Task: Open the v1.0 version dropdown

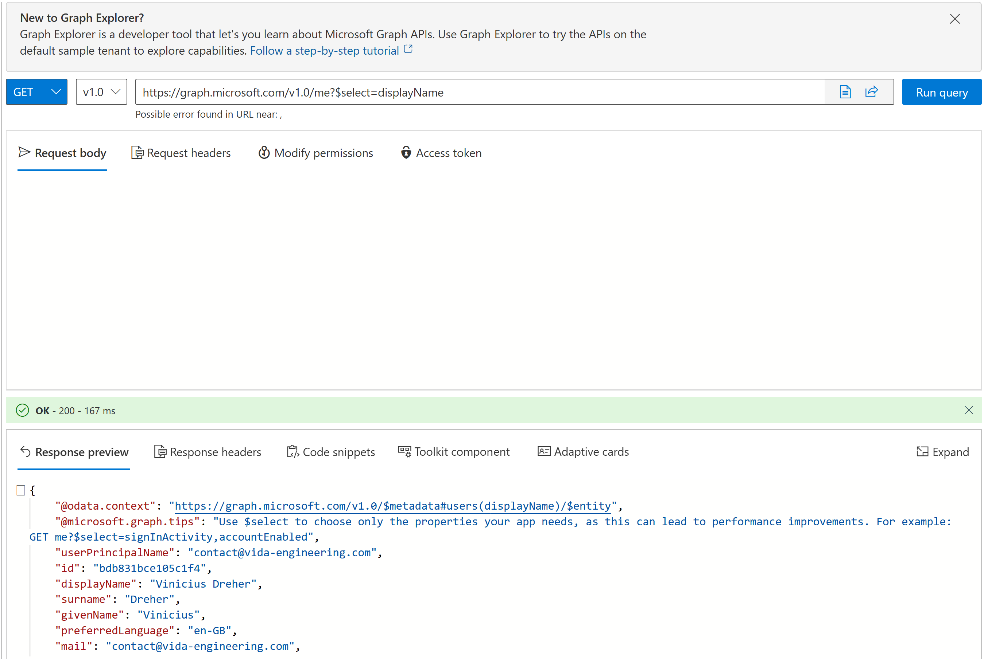Action: (x=101, y=92)
